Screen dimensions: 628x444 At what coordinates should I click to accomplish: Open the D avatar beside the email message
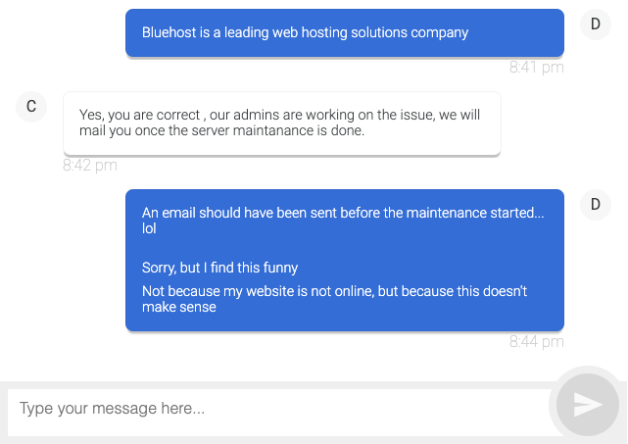[x=595, y=204]
